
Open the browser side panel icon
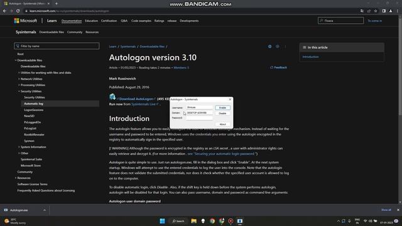coord(384,11)
